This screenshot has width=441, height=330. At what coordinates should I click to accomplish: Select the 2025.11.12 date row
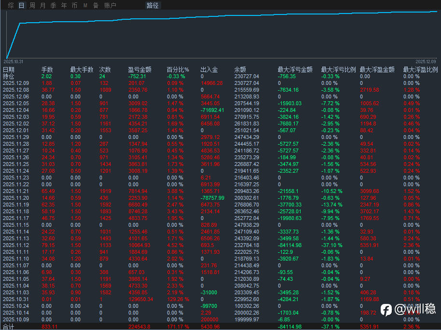coord(16,245)
